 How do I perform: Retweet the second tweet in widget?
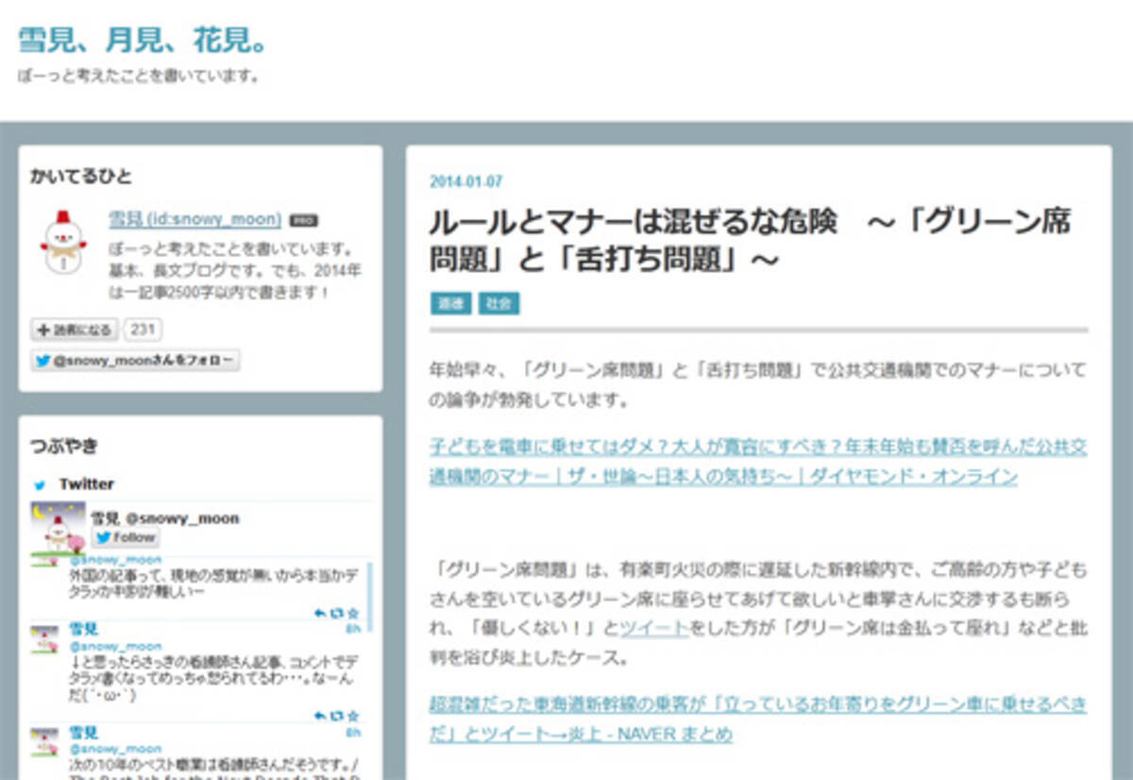336,717
